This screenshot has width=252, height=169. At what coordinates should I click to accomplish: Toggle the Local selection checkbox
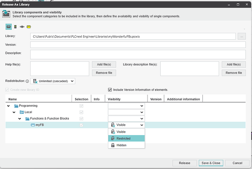81,112
